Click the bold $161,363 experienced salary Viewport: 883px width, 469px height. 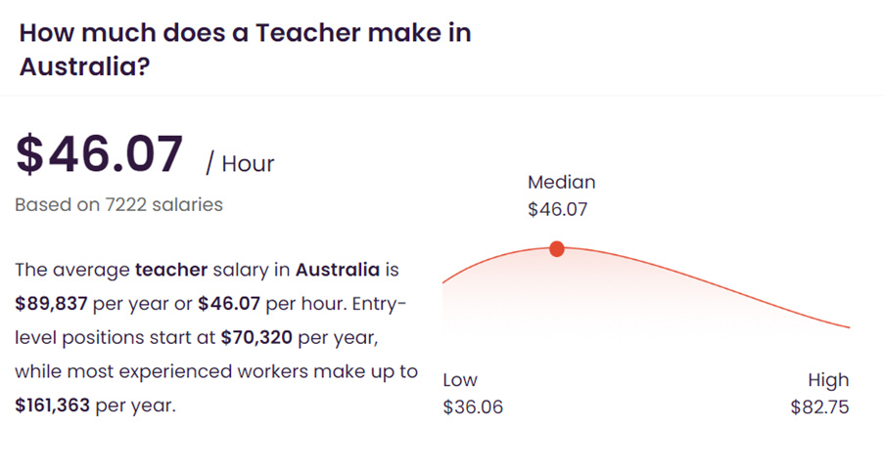52,405
